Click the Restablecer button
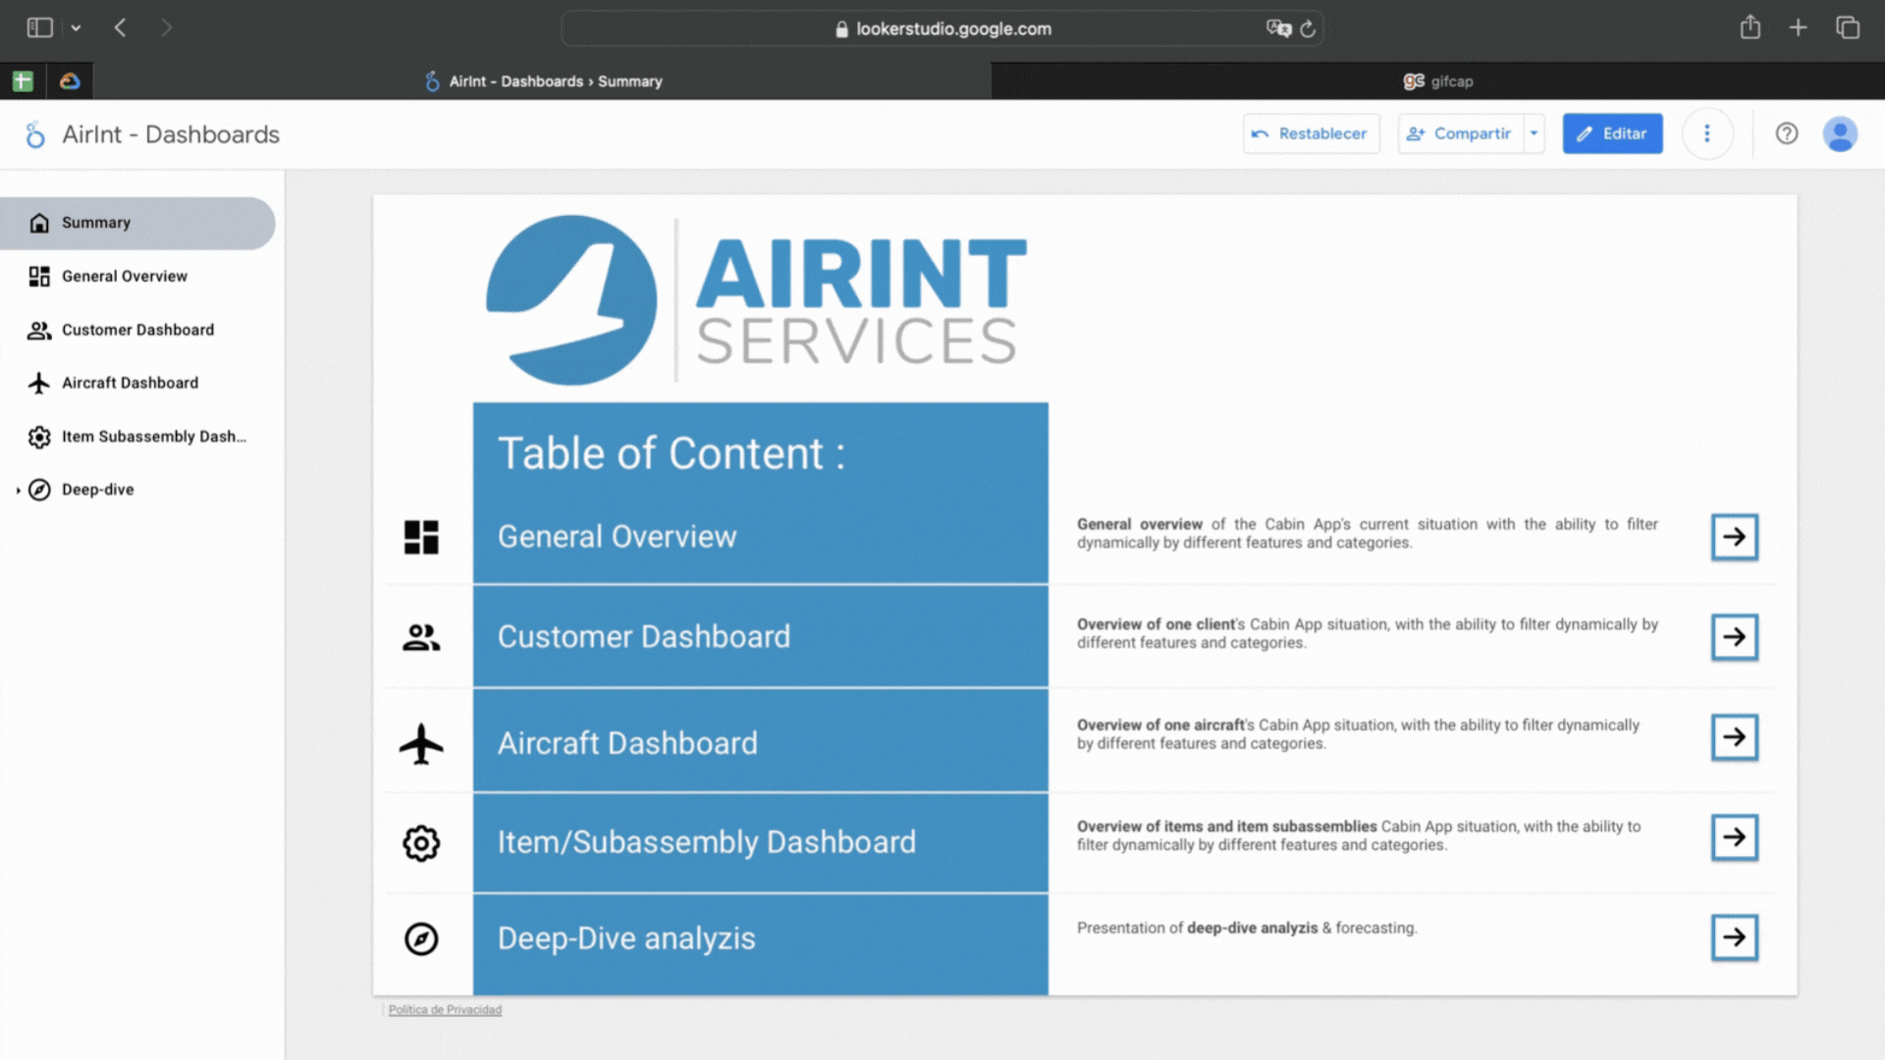Screen dimensions: 1885x1060 [1311, 133]
